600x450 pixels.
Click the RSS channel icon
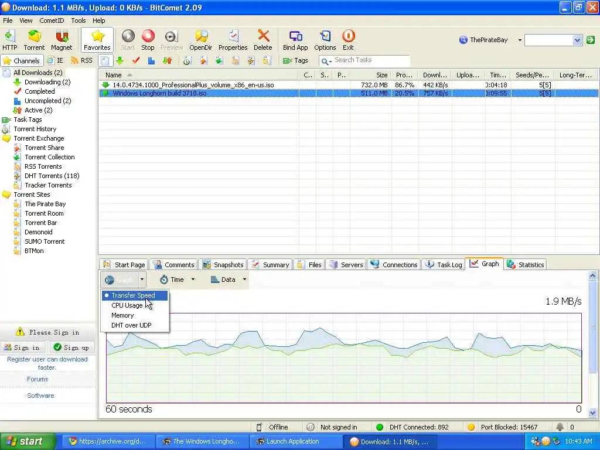click(x=81, y=60)
